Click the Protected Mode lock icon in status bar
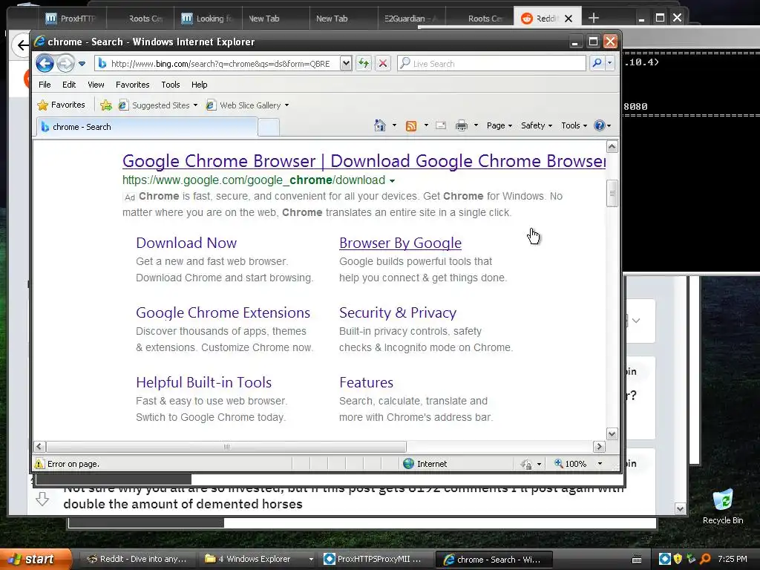The width and height of the screenshot is (760, 570). pos(527,465)
